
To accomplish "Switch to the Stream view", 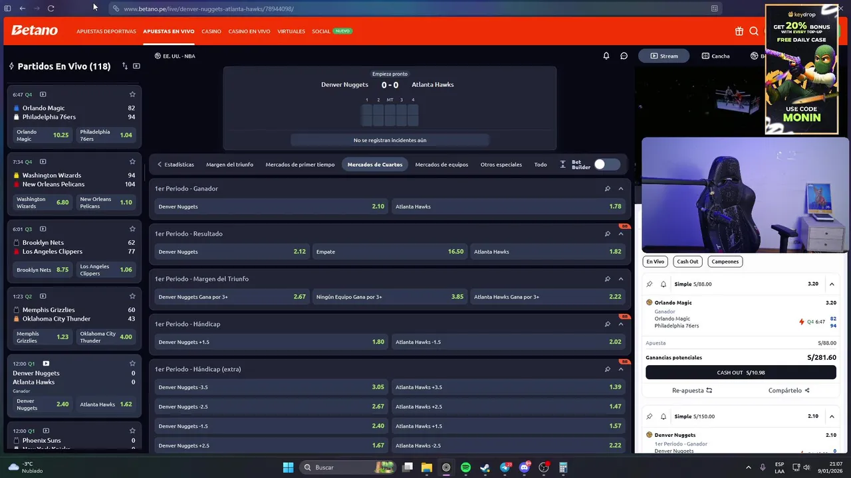I will (x=664, y=56).
